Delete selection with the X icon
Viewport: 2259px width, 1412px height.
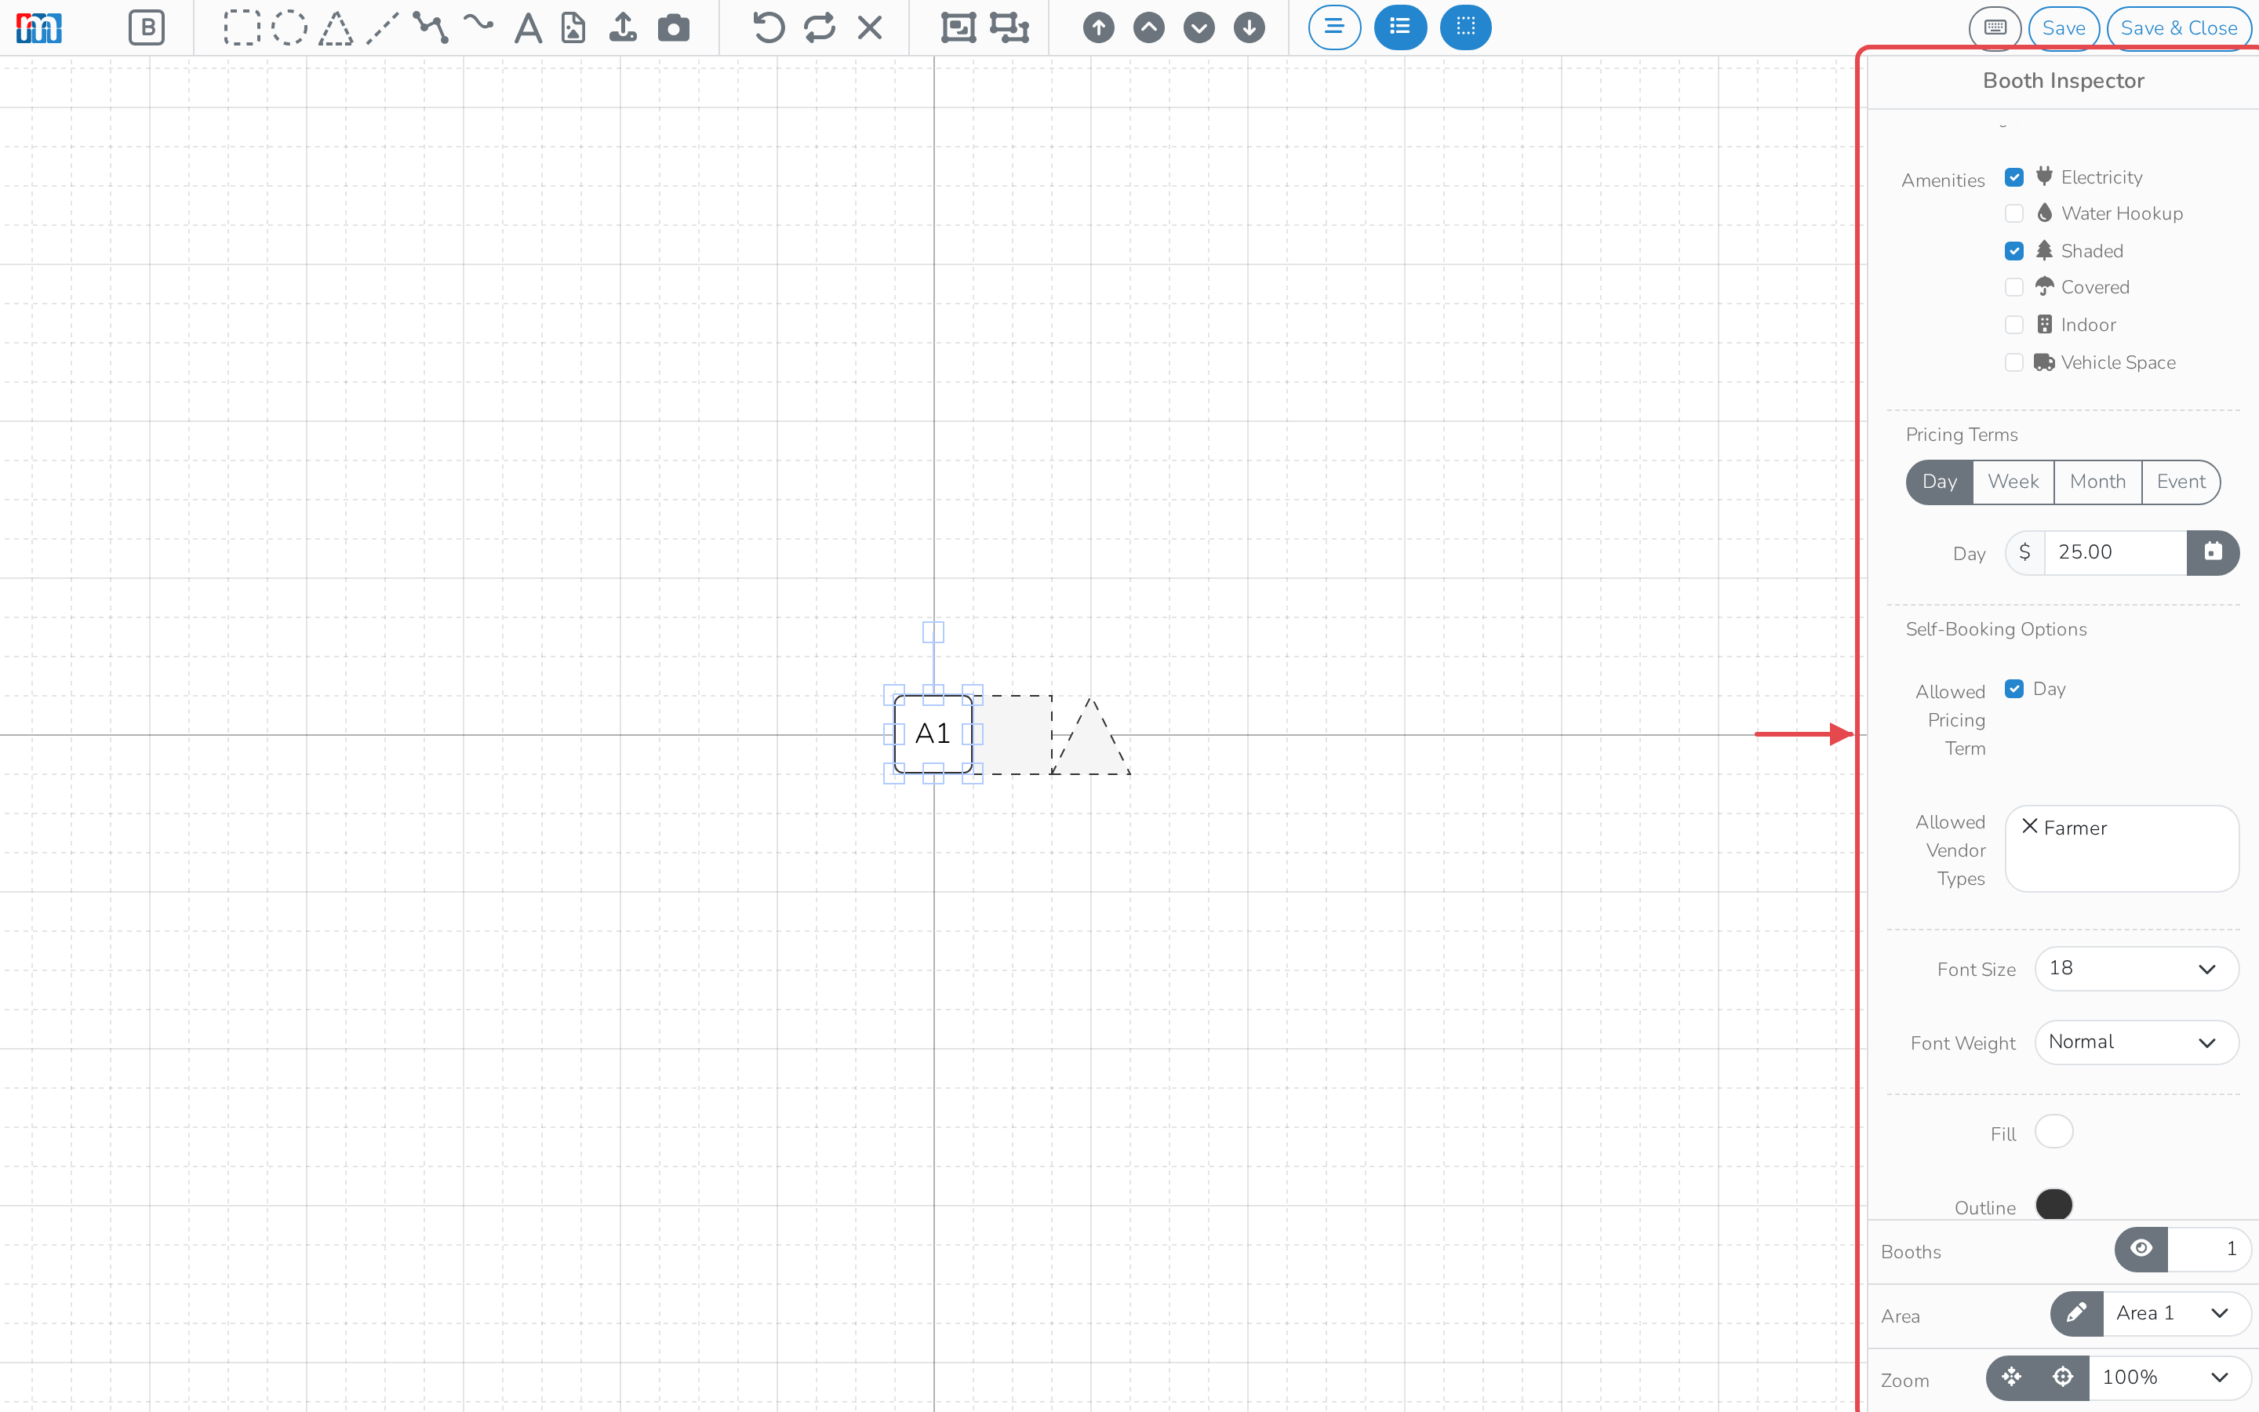(870, 28)
